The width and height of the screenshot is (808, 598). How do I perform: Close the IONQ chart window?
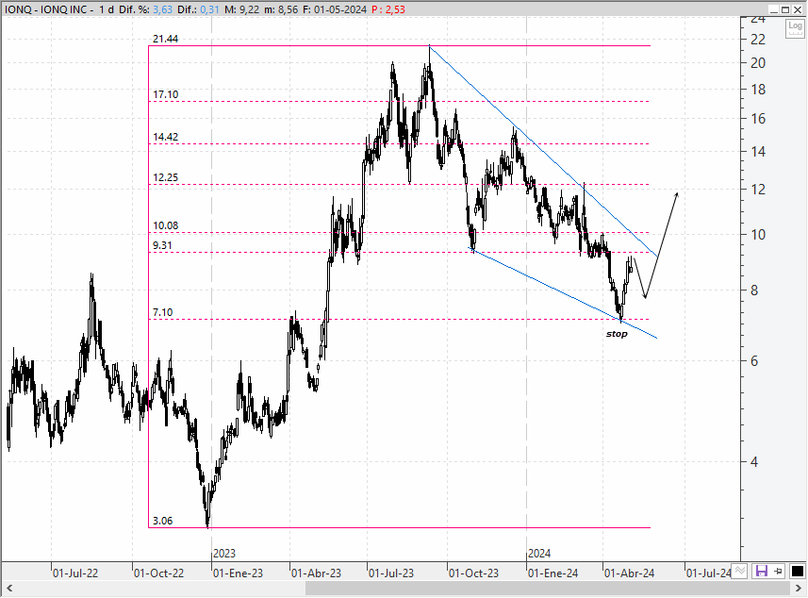pos(798,9)
